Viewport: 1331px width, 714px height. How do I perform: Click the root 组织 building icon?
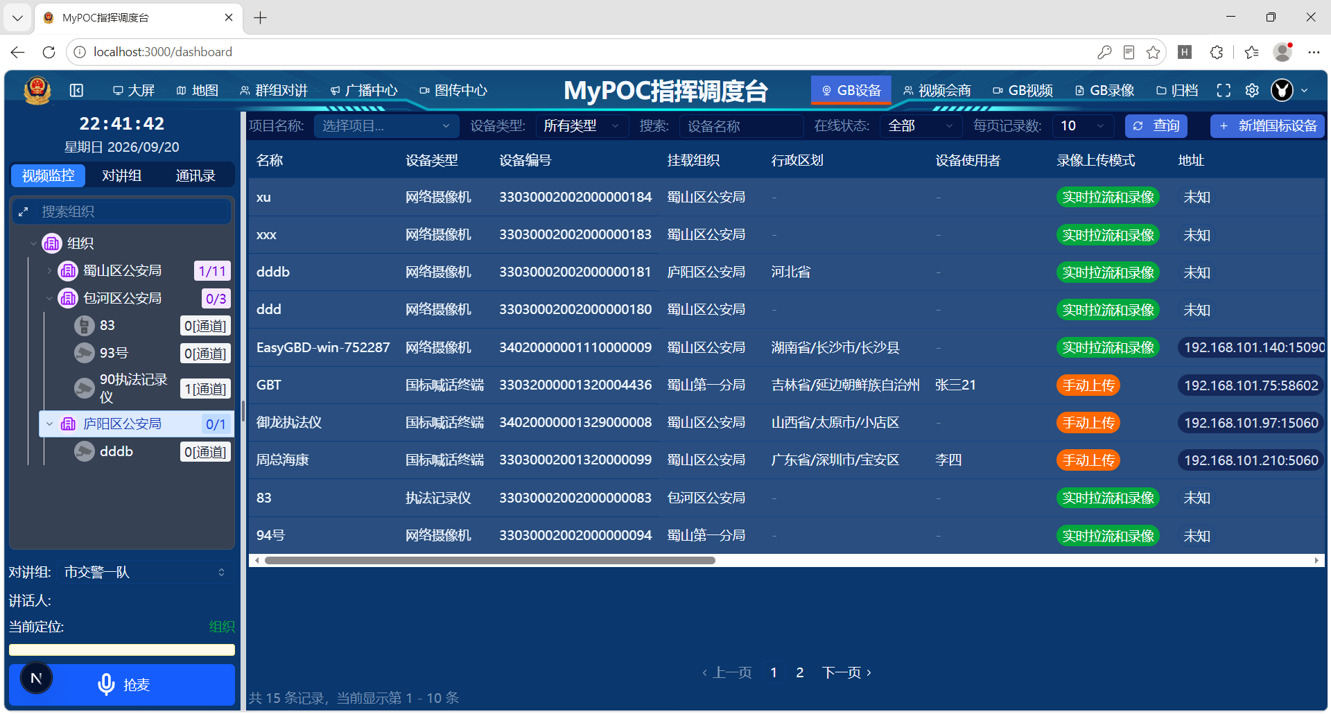point(52,243)
